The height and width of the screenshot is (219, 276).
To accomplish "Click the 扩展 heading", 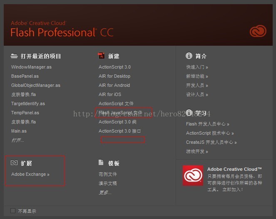I will pyautogui.click(x=26, y=163).
